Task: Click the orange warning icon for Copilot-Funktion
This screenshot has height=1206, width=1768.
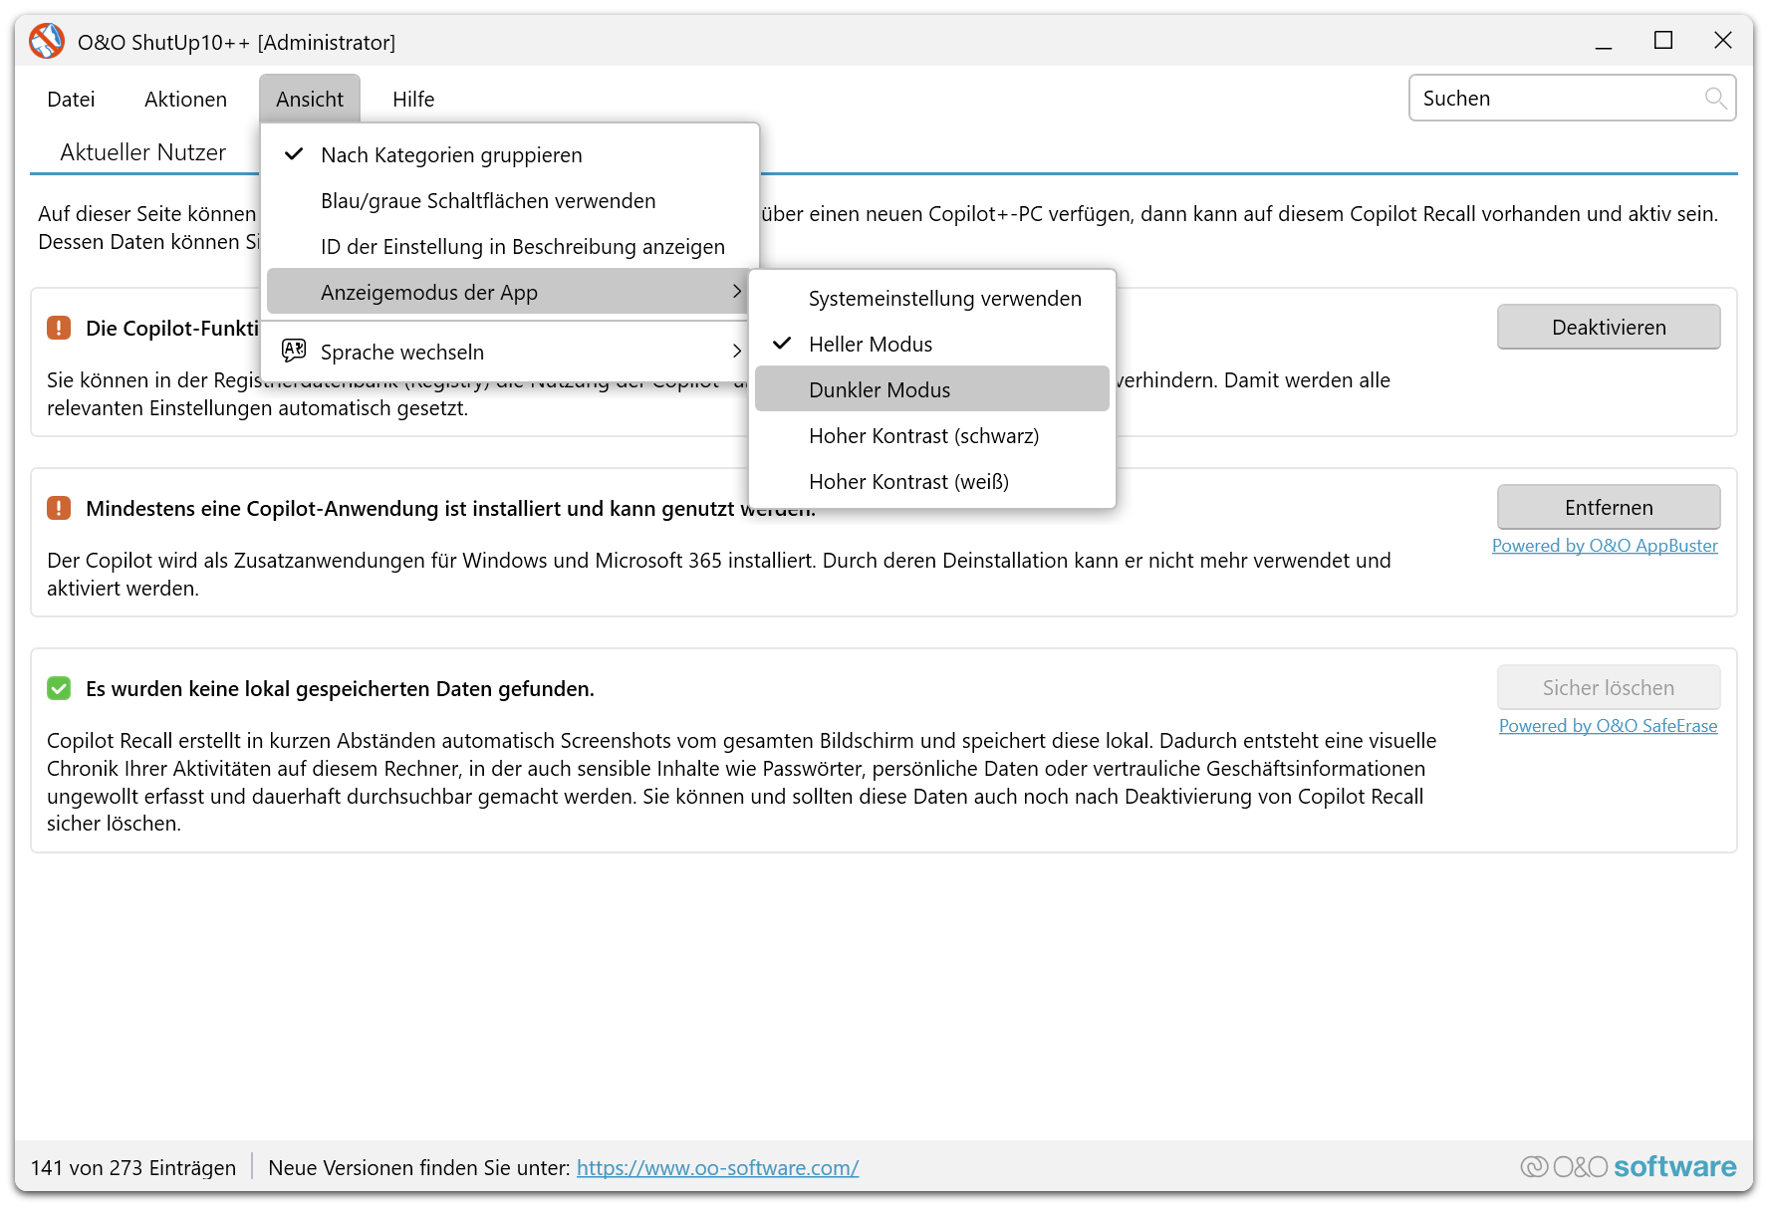Action: (59, 329)
